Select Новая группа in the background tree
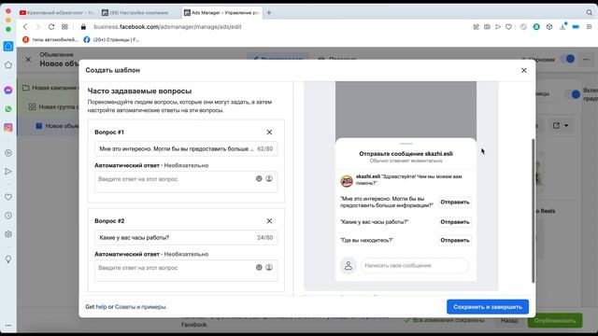This screenshot has width=598, height=336. tap(53, 107)
